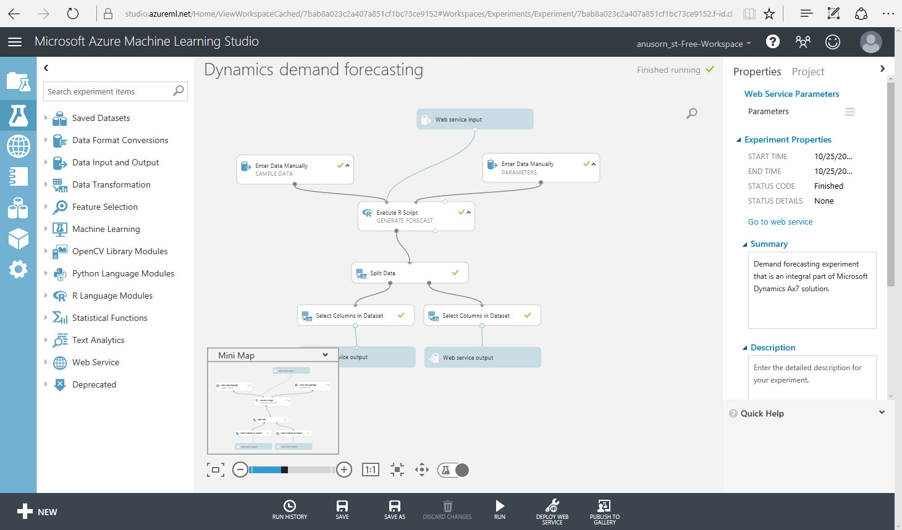Collapse the Summary section

click(745, 244)
